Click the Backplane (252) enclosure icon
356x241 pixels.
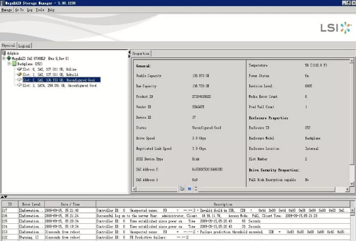[x=15, y=63]
